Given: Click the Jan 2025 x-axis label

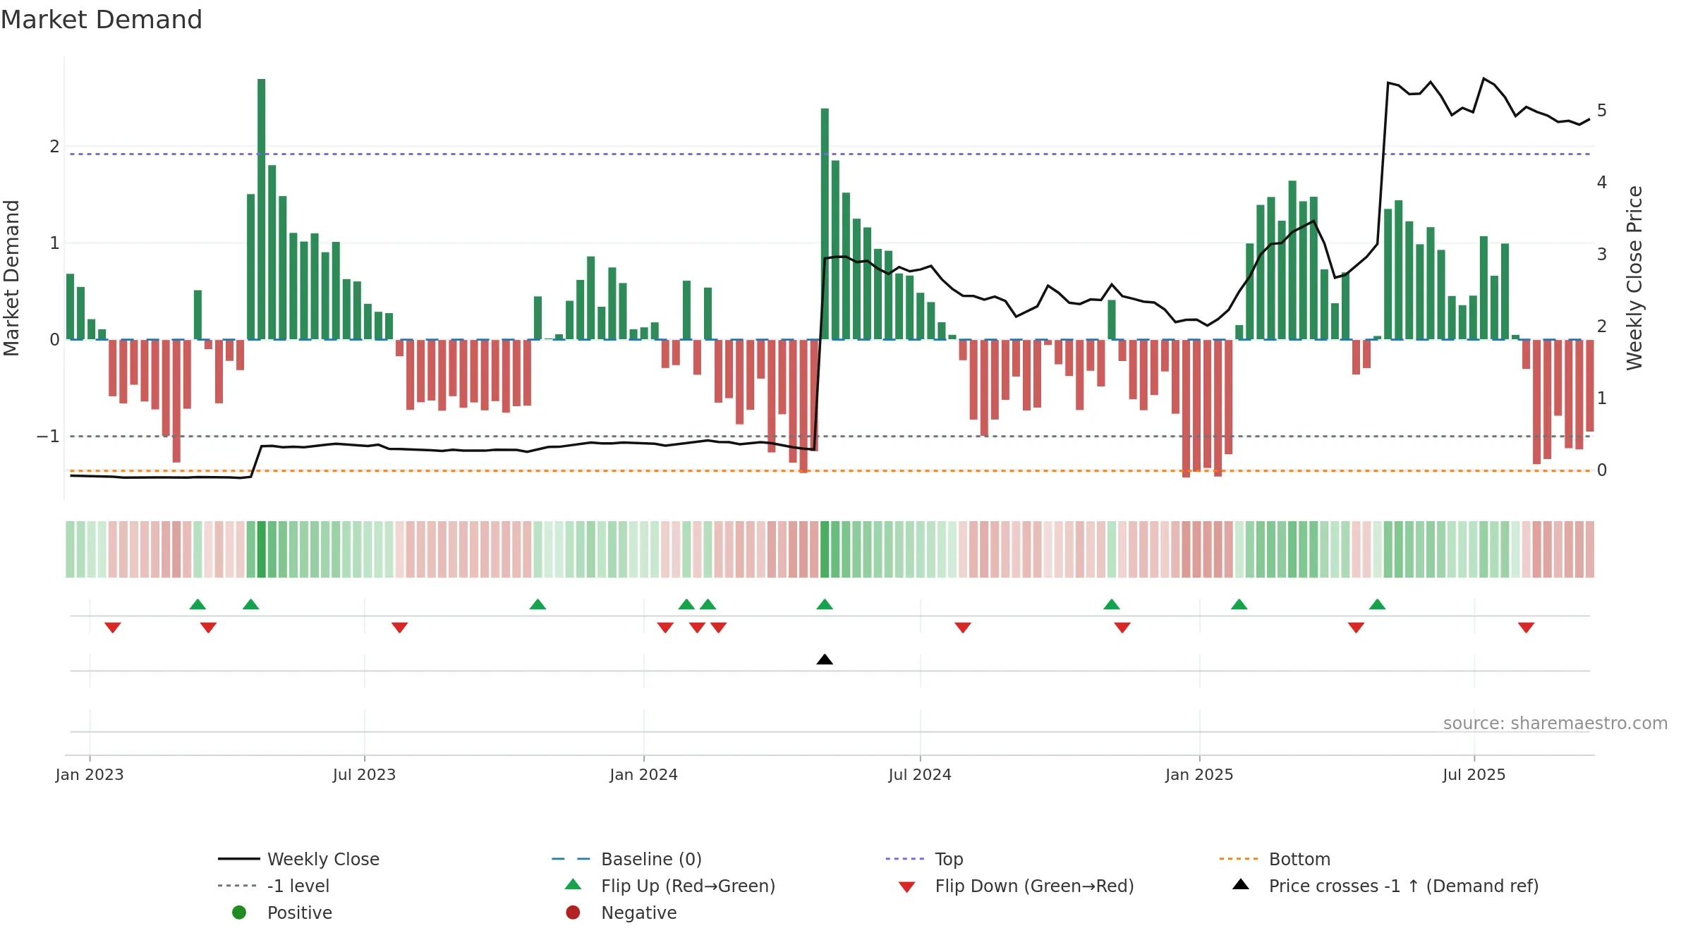Looking at the screenshot, I should pyautogui.click(x=1199, y=774).
